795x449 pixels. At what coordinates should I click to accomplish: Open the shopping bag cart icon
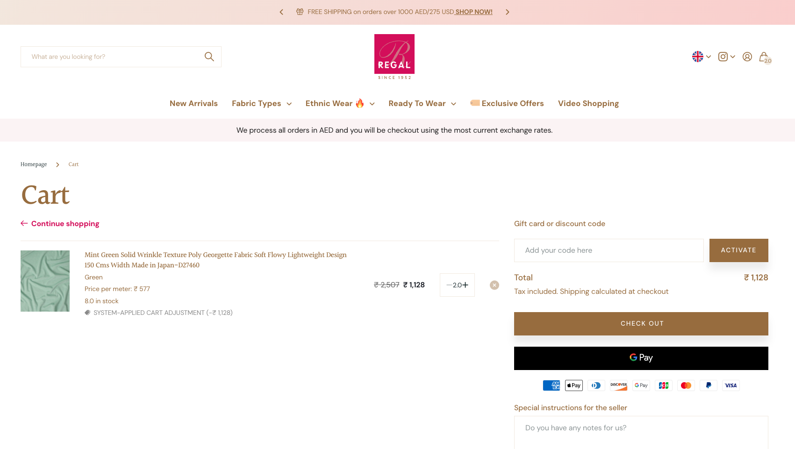click(x=764, y=57)
